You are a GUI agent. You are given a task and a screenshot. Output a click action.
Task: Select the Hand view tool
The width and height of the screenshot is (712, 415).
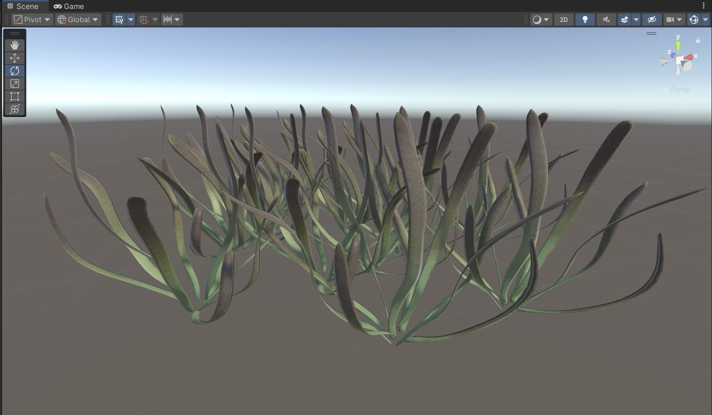14,45
